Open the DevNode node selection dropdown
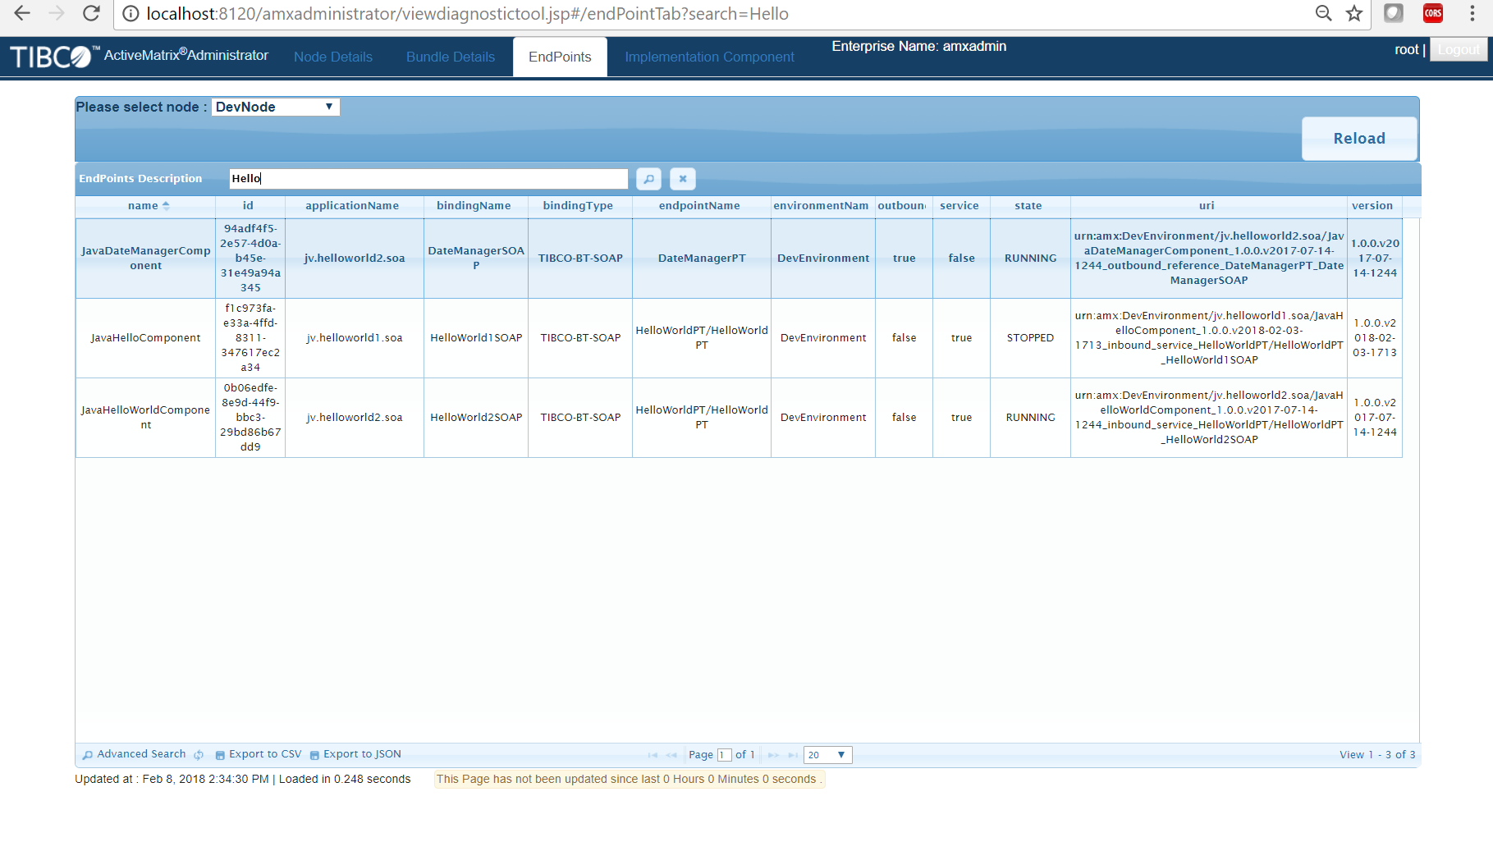The width and height of the screenshot is (1493, 842). click(275, 107)
